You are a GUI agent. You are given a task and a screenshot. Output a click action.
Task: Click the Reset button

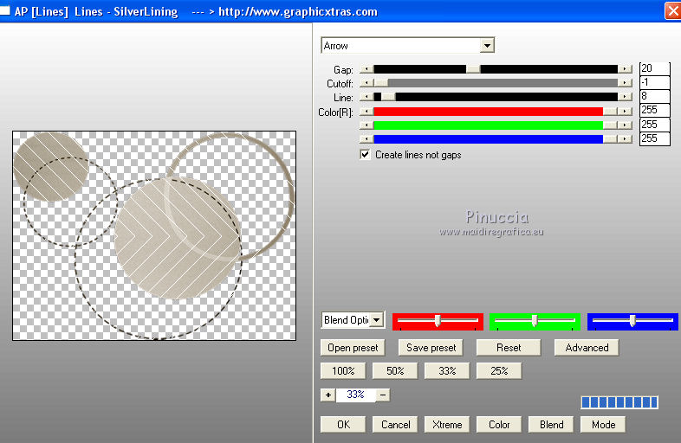pyautogui.click(x=509, y=348)
